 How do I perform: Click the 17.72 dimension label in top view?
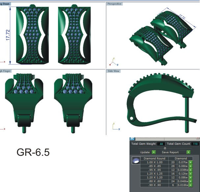[x=8, y=36]
